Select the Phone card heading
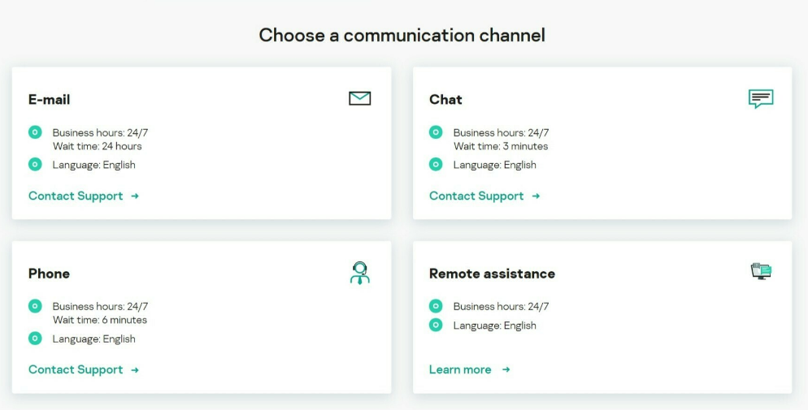 [50, 274]
